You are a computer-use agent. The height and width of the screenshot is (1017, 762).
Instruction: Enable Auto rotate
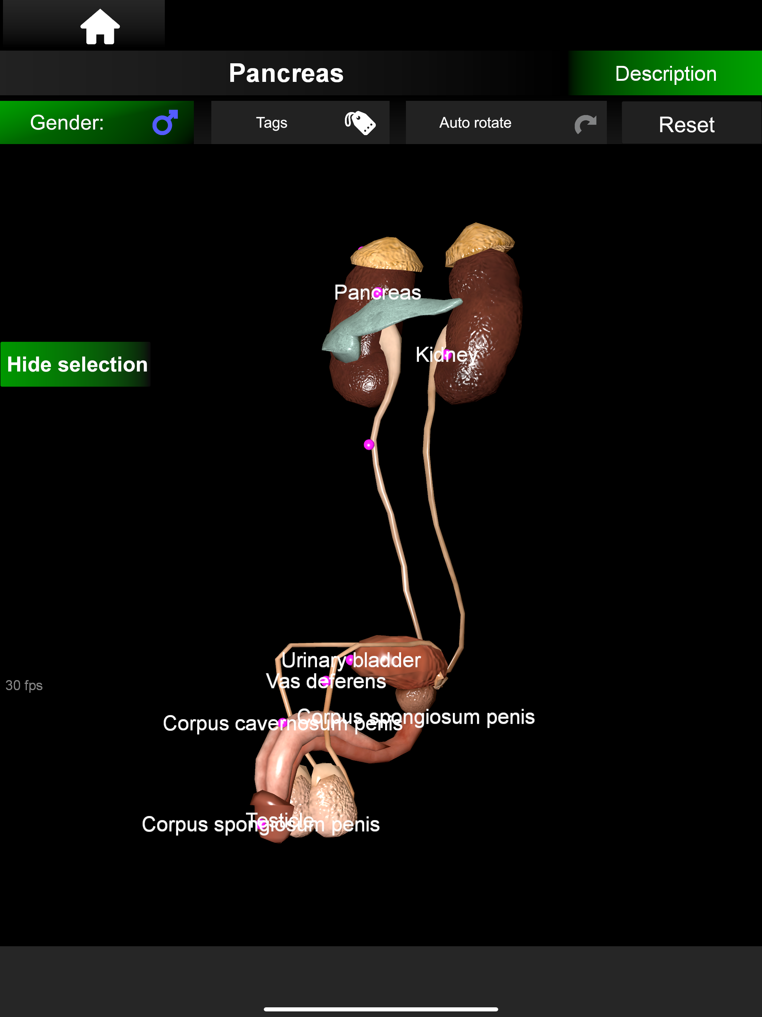(506, 123)
